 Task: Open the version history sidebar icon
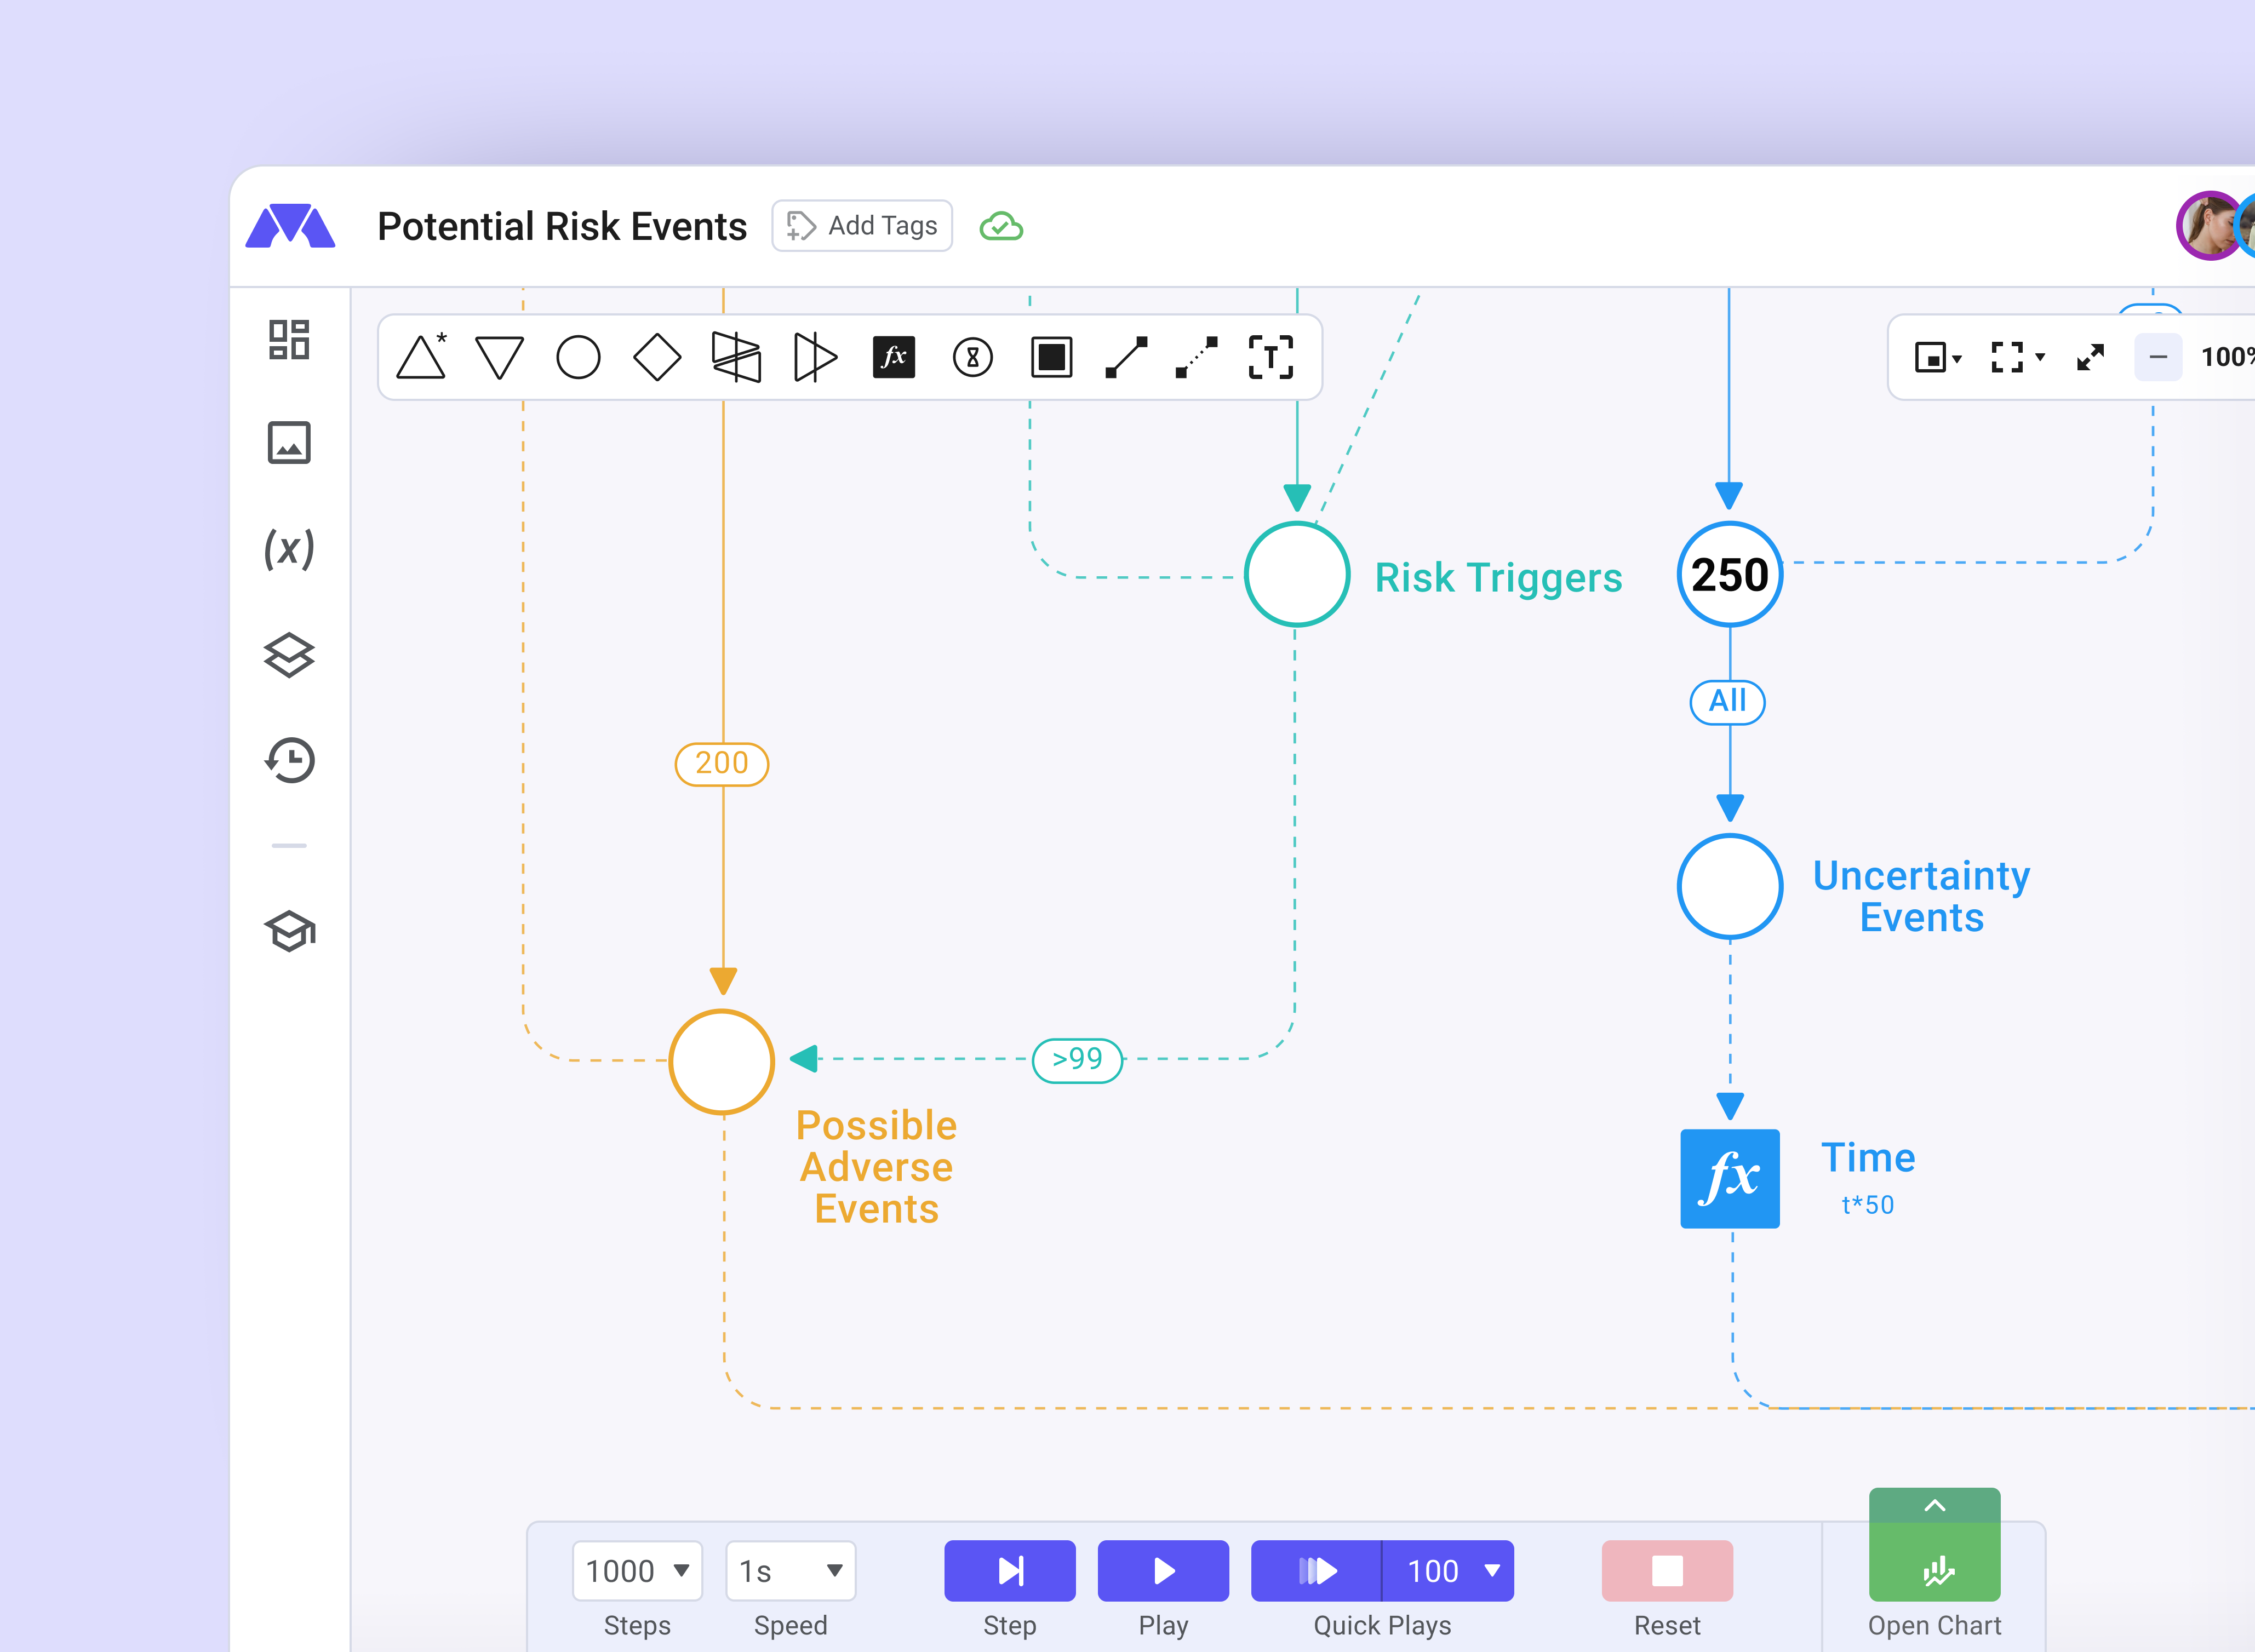point(289,760)
